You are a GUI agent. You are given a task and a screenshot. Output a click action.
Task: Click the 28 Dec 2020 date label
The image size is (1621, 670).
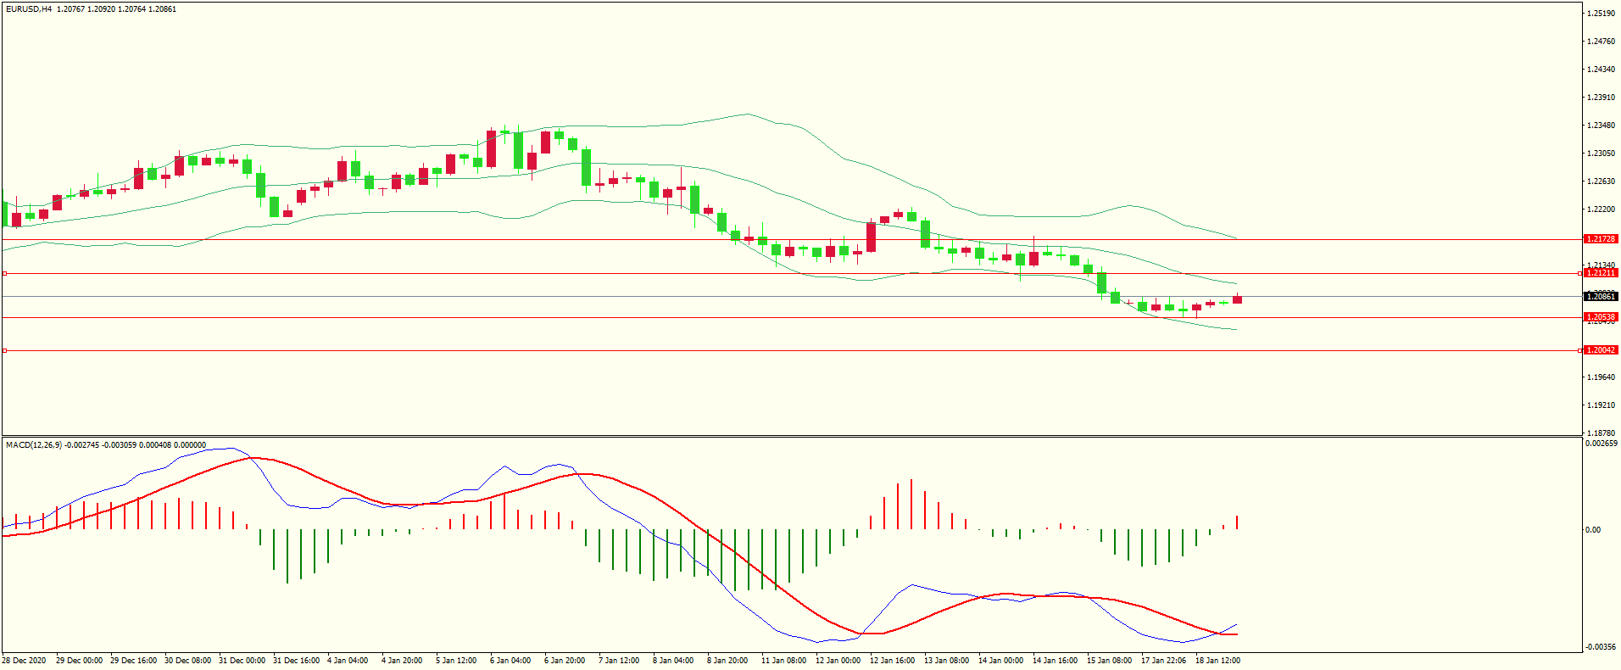25,661
